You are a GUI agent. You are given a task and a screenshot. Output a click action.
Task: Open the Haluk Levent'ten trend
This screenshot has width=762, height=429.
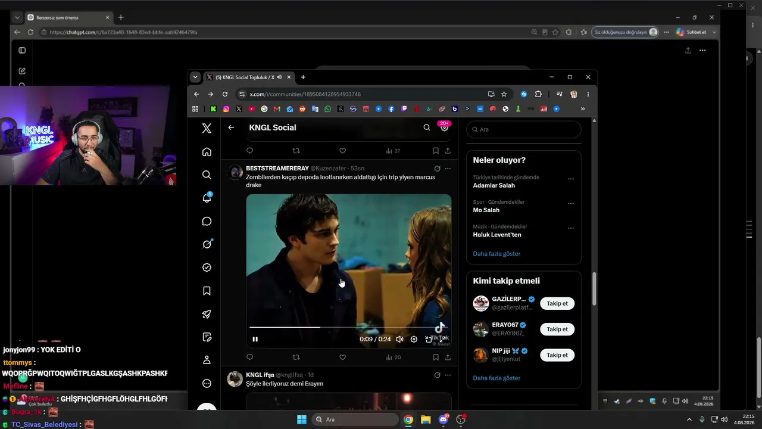[497, 235]
